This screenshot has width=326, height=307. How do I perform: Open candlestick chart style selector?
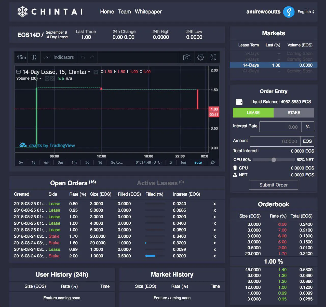click(34, 57)
